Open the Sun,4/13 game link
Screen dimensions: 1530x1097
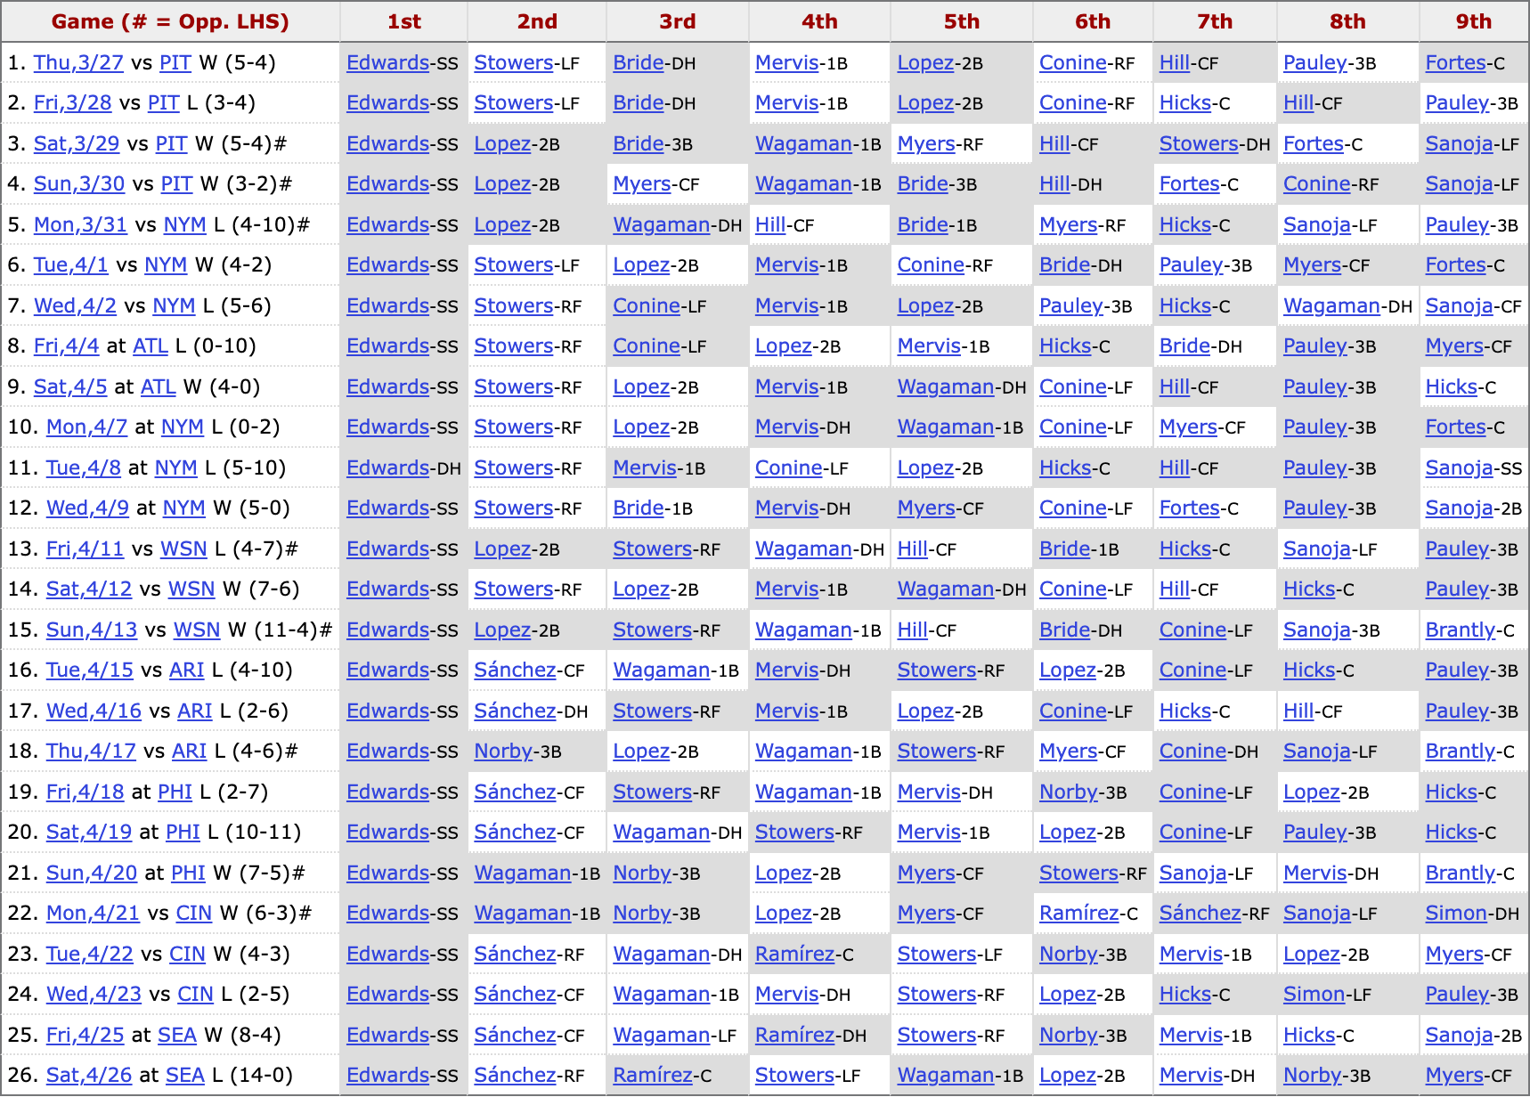pos(92,630)
